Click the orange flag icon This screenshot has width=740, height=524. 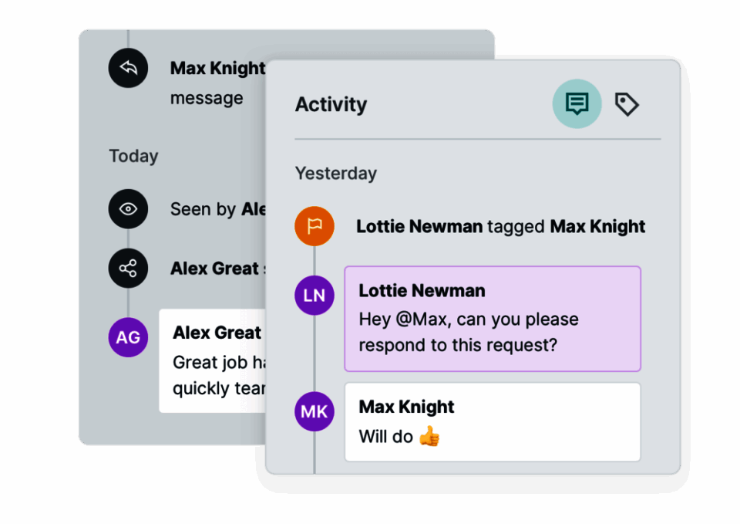pyautogui.click(x=314, y=227)
